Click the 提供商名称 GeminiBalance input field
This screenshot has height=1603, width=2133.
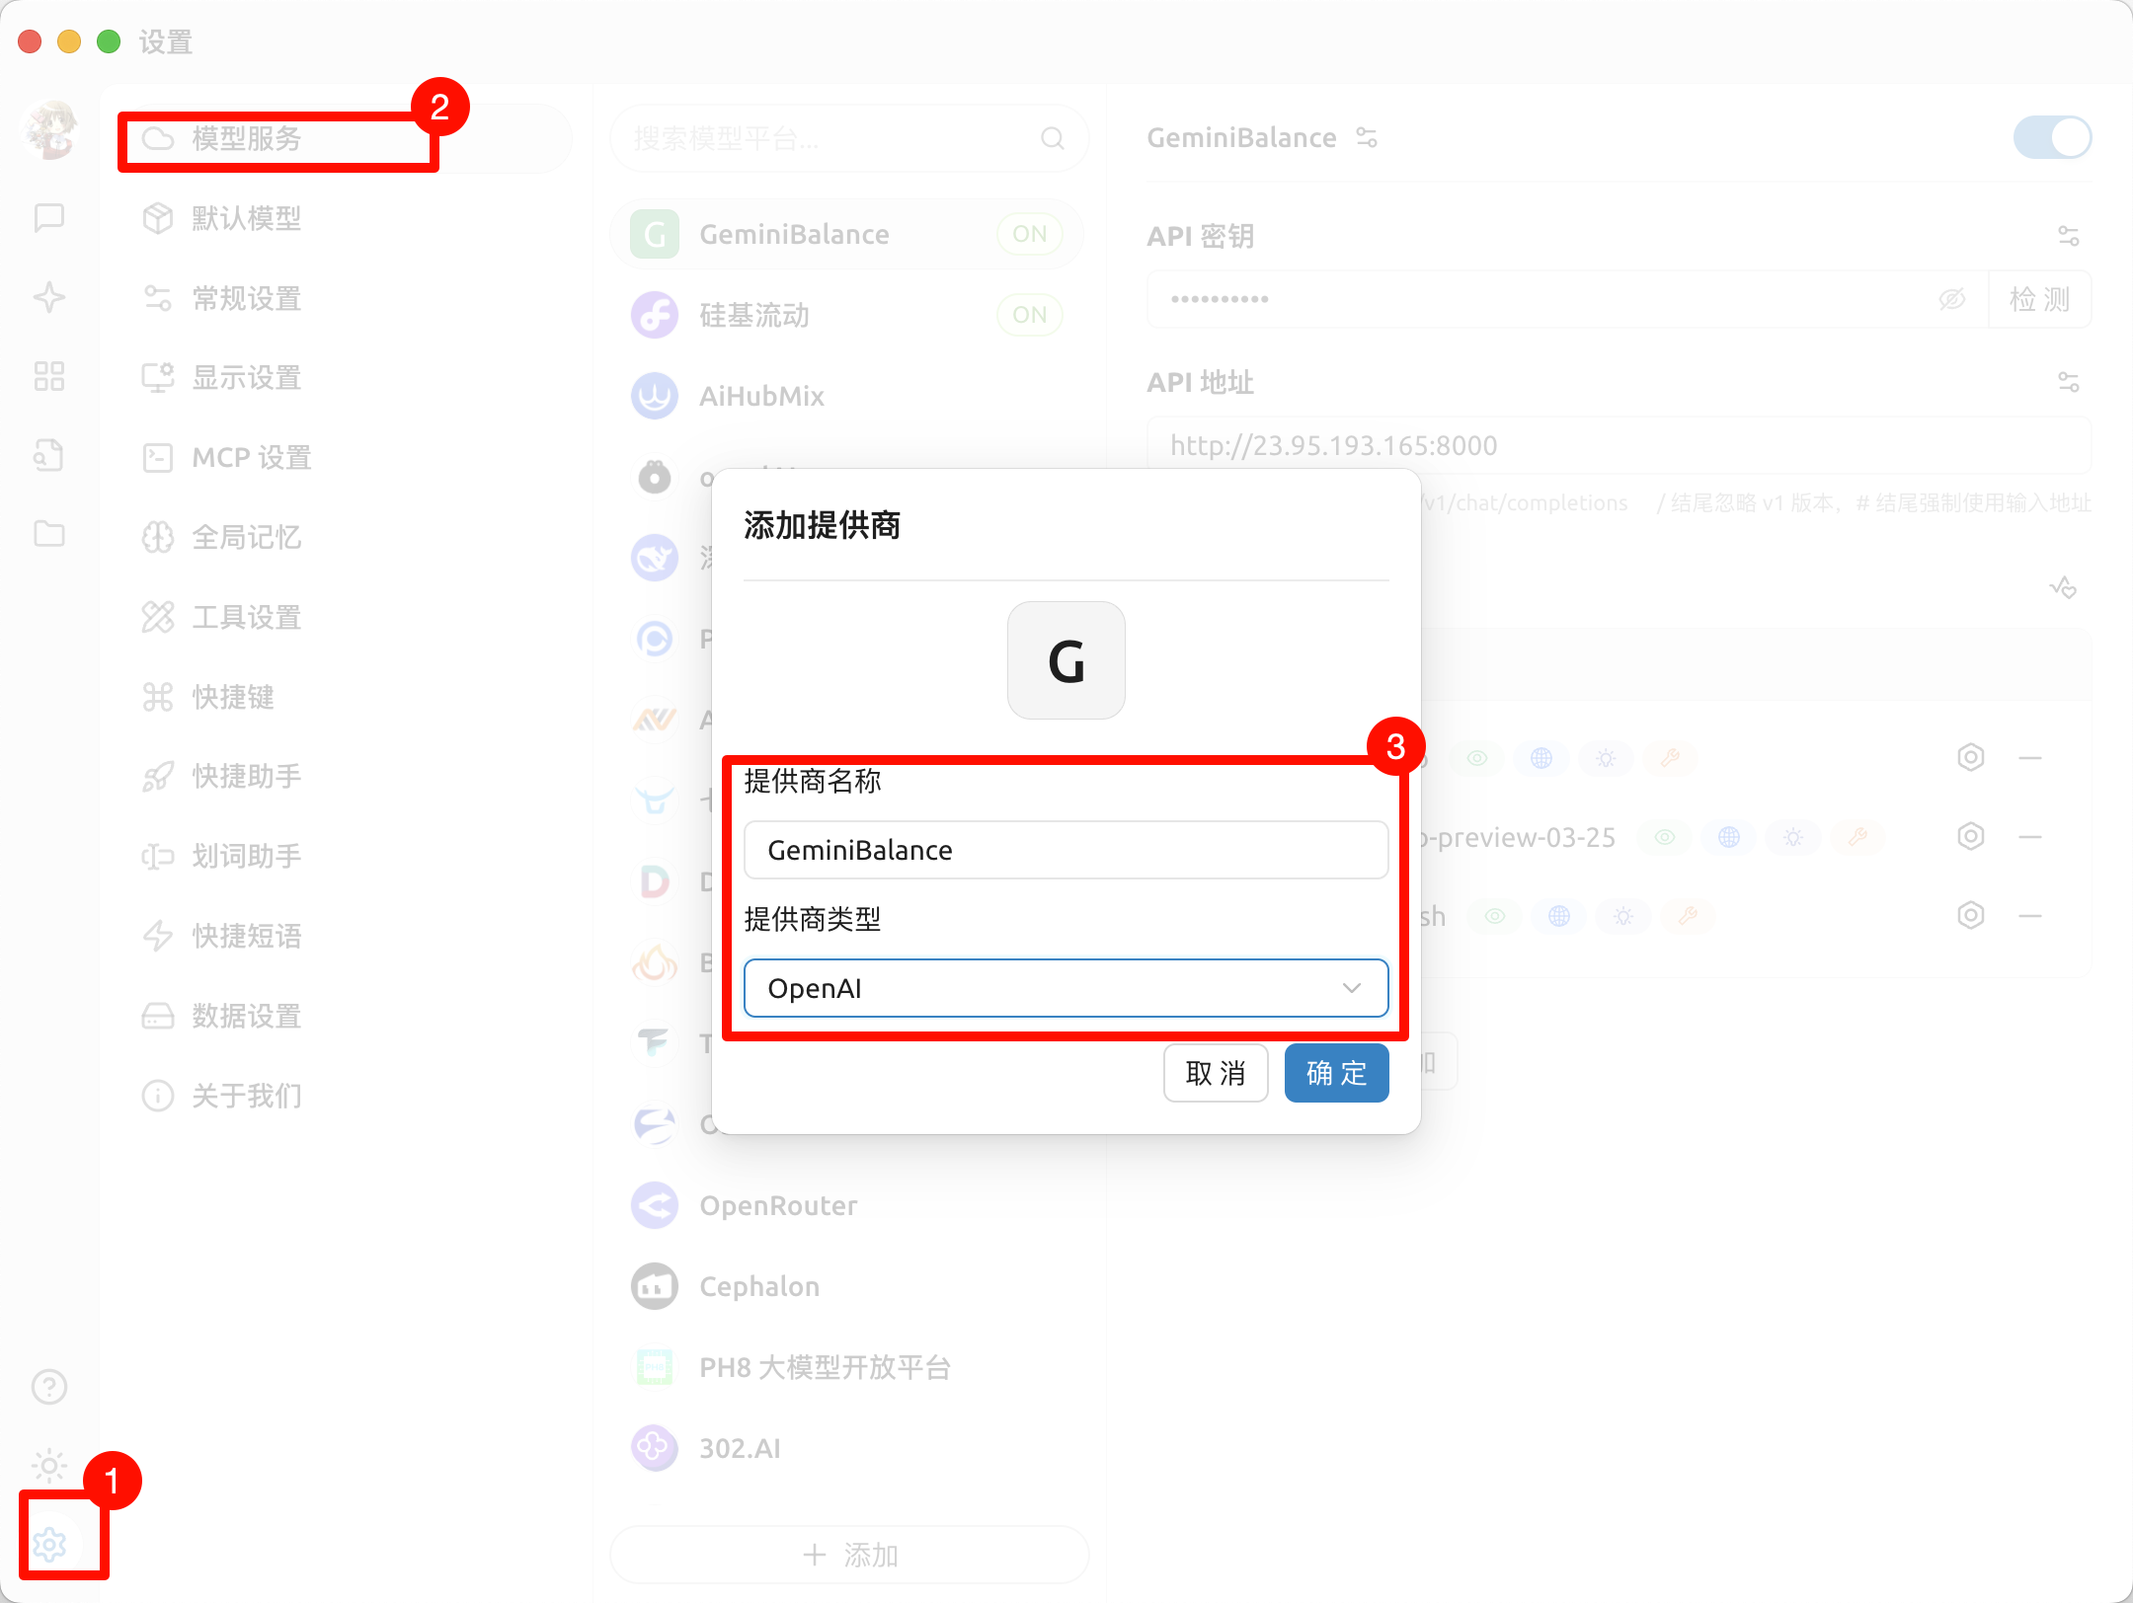(x=1066, y=850)
